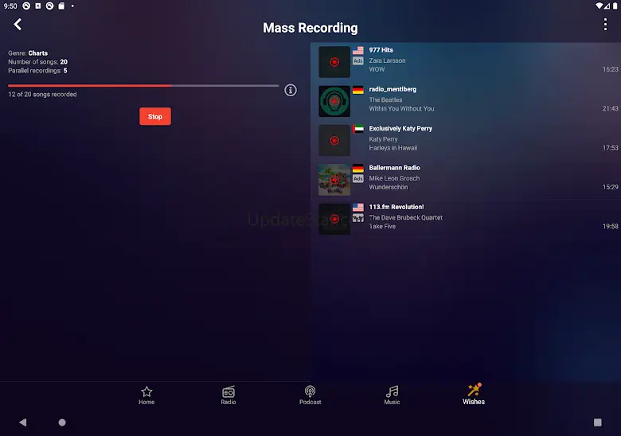Tap Exclusively Katy Perry record thumbnail

coord(334,141)
